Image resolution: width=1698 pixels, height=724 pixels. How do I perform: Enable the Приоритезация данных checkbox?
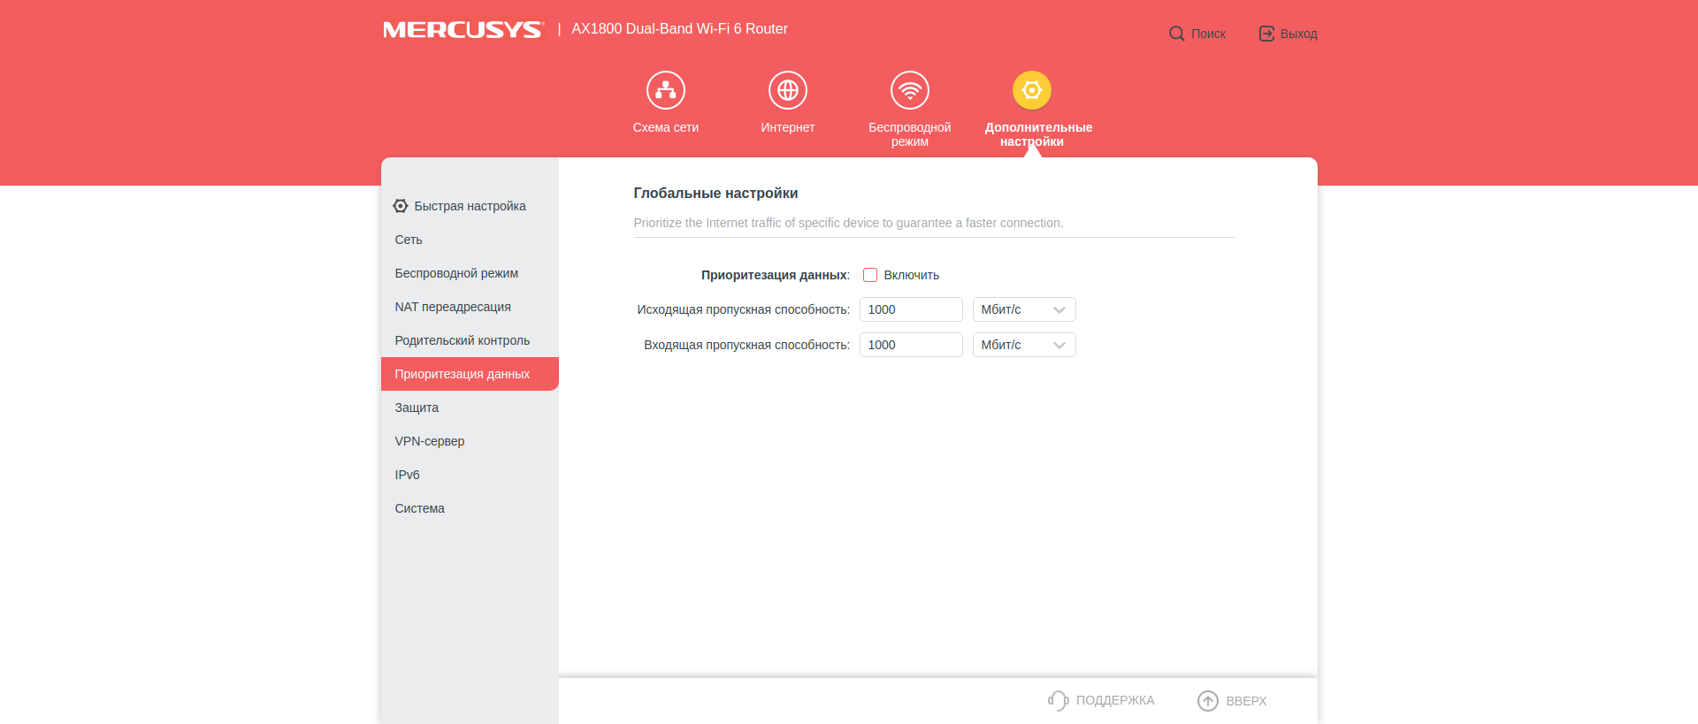[870, 275]
